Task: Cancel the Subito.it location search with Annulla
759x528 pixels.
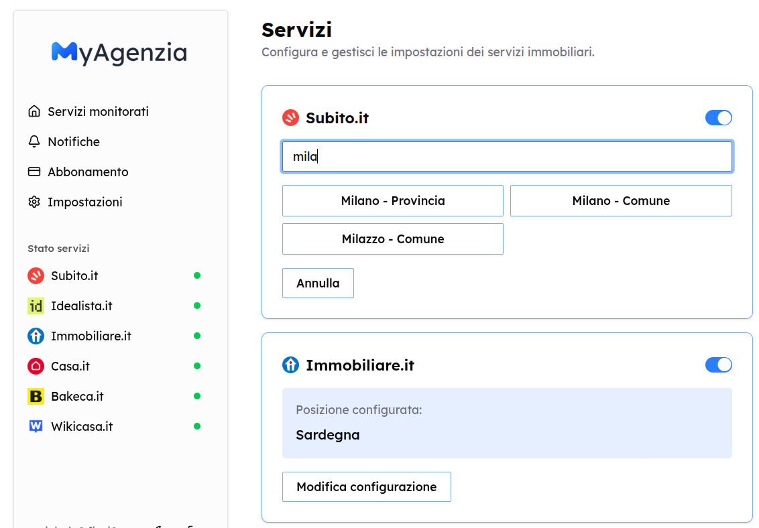Action: 318,283
